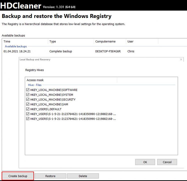Sort backups by Time column
This screenshot has width=187, height=181.
[25, 41]
